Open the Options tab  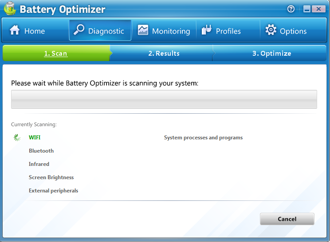point(293,30)
